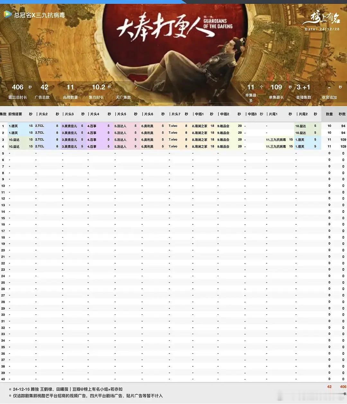Click the 片头5 column header

point(122,114)
